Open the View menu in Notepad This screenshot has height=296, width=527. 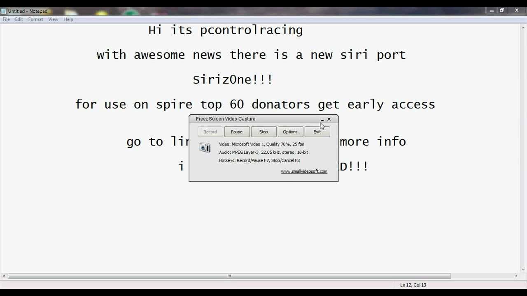click(53, 19)
